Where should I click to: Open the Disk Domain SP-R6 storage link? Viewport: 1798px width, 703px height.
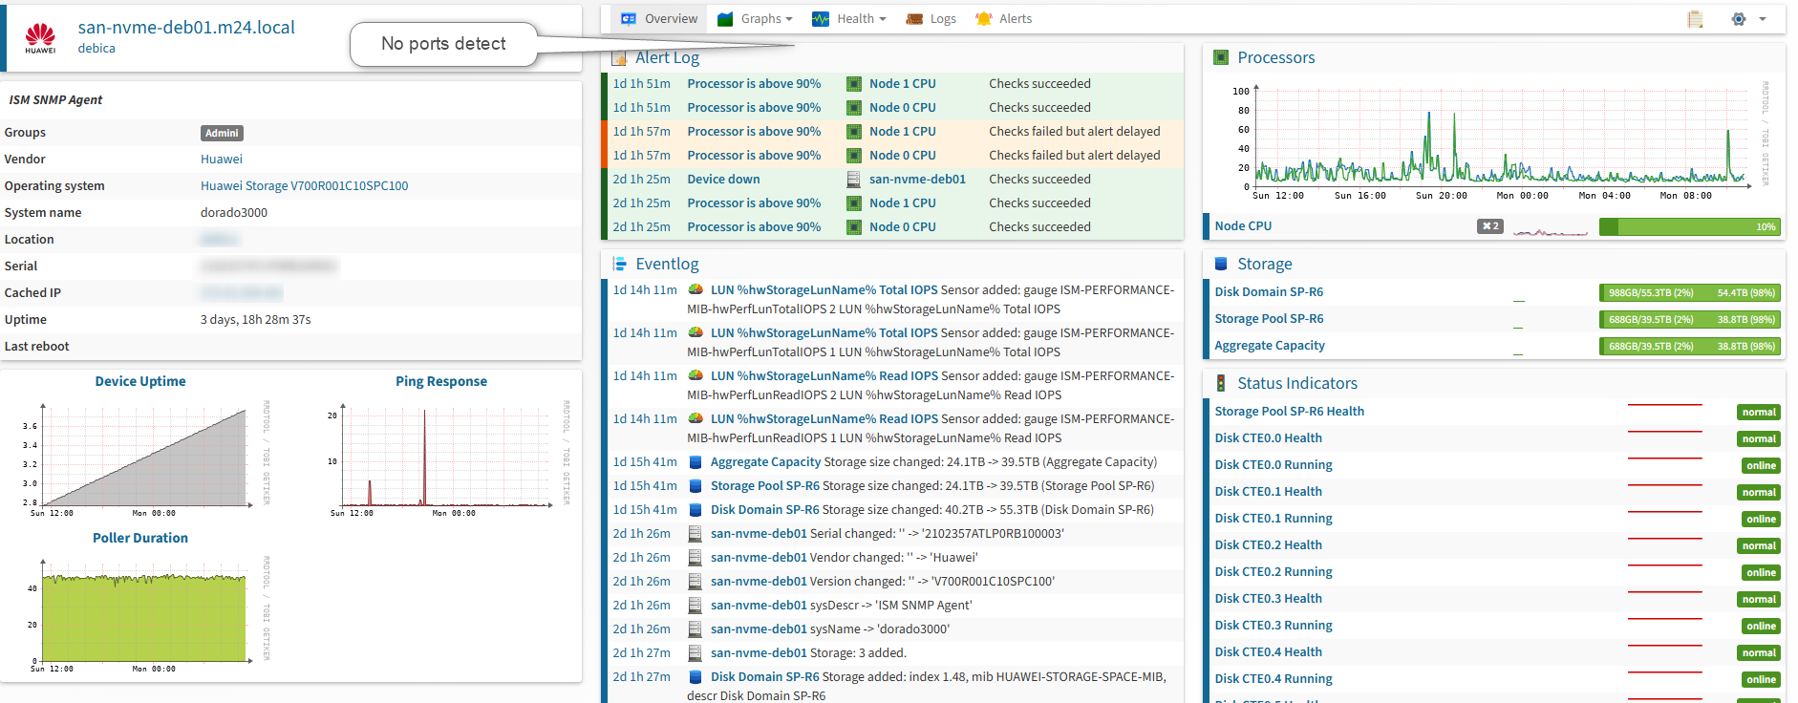tap(1268, 292)
